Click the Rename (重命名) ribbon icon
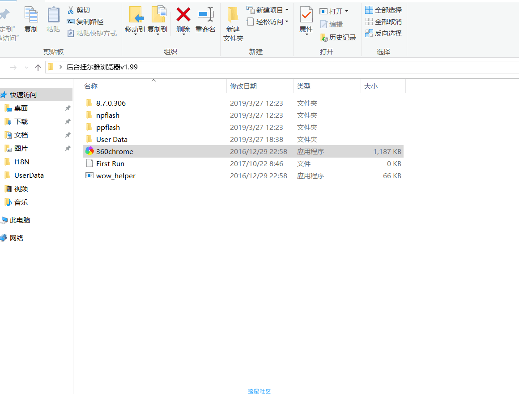The height and width of the screenshot is (394, 519). [x=205, y=15]
